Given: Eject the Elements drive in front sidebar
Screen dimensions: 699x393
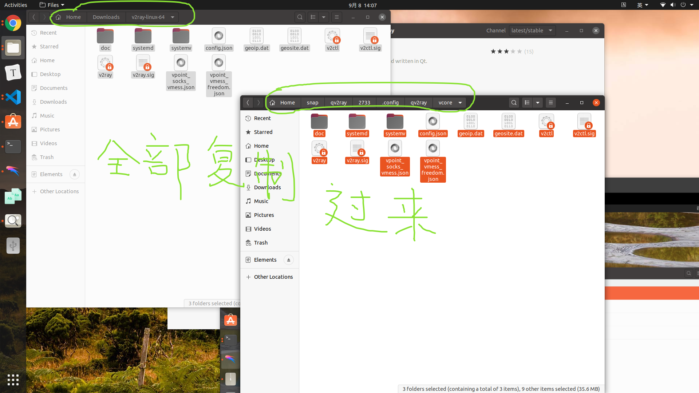Looking at the screenshot, I should pyautogui.click(x=288, y=260).
